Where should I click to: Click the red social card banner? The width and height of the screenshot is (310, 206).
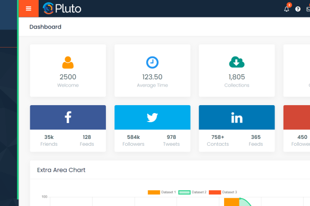click(x=297, y=117)
